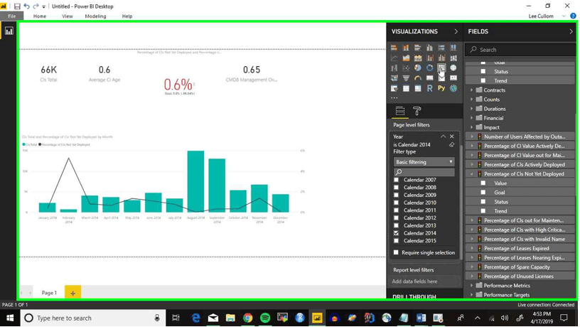Select the Scatter chart visualization
Viewport: 580px width, 327px height.
click(x=406, y=68)
